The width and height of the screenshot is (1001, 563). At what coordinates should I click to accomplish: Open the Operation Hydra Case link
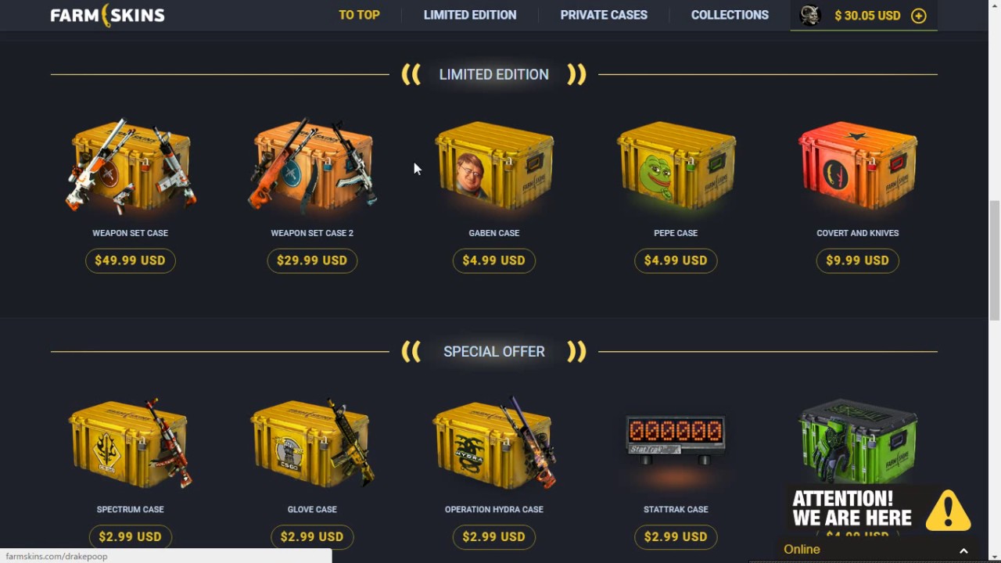[x=493, y=509]
